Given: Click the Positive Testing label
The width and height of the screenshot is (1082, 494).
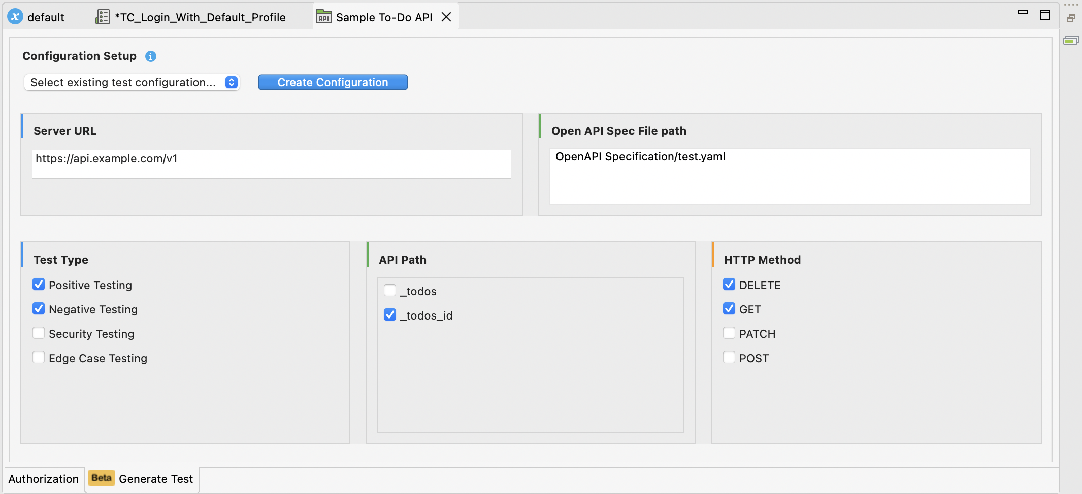Looking at the screenshot, I should (x=90, y=285).
